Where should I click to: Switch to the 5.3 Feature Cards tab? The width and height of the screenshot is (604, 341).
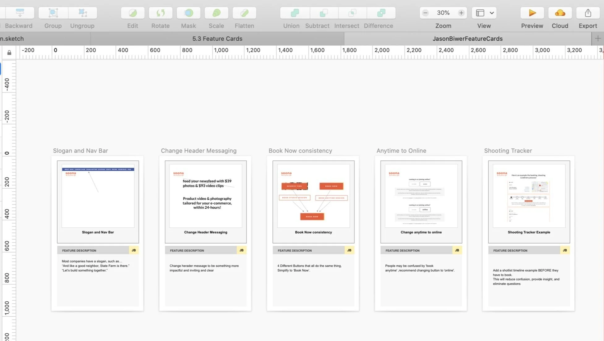(217, 39)
